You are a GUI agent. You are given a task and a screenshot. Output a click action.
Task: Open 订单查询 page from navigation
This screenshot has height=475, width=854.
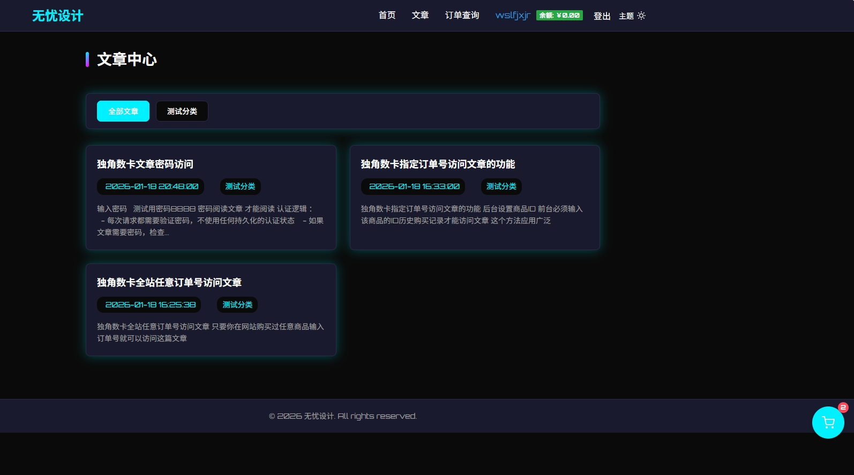(x=462, y=16)
